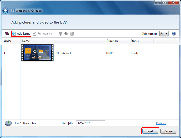
Task: Click the disc capacity pie icon
Action: (8, 123)
